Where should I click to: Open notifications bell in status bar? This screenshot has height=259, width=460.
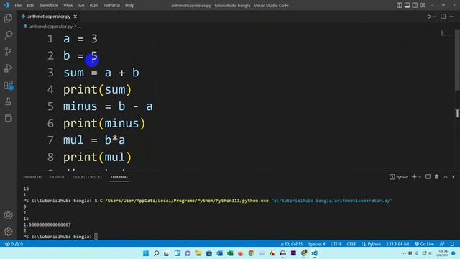click(452, 244)
